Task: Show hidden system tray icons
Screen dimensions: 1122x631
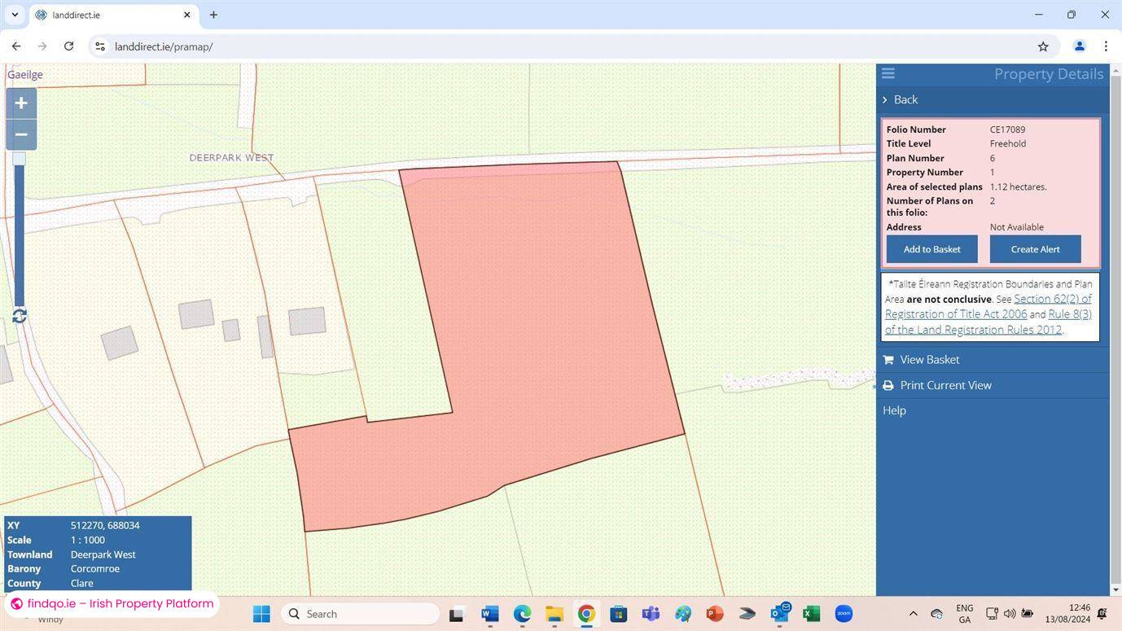Action: tap(913, 614)
